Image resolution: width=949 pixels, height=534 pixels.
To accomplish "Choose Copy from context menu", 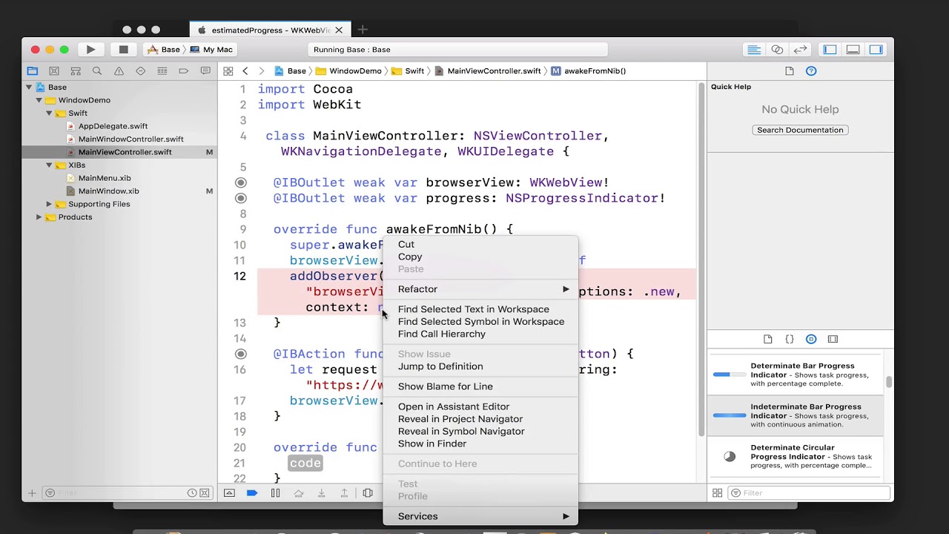I will point(480,257).
